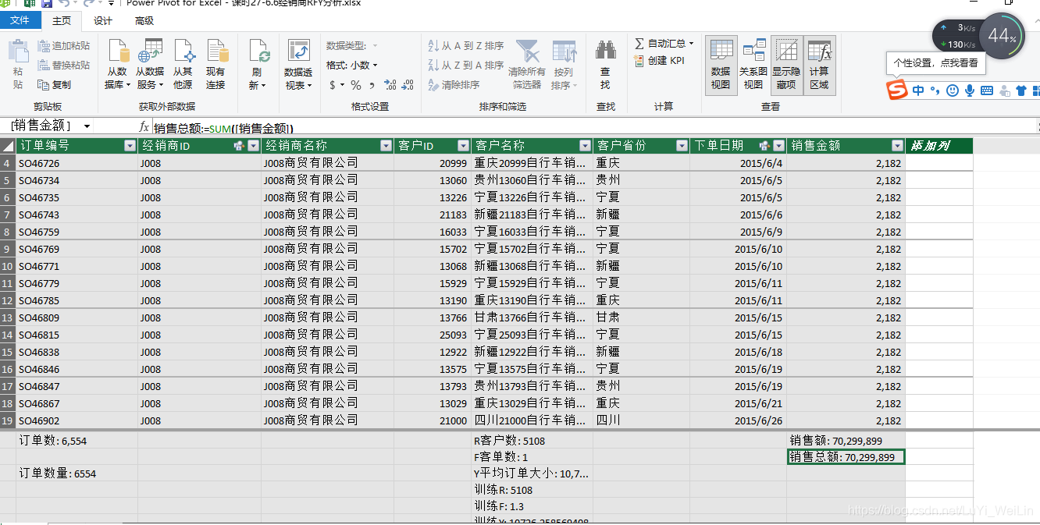Open filter dropdown on 订单编号 column
The height and width of the screenshot is (525, 1040).
(x=130, y=146)
